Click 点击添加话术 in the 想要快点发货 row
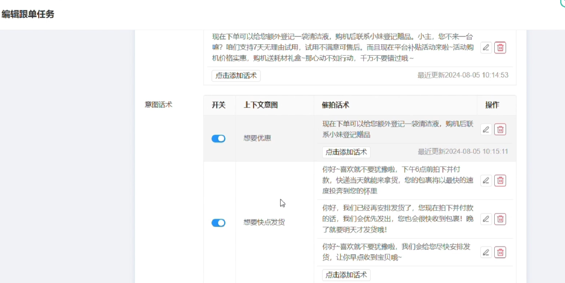 click(346, 275)
